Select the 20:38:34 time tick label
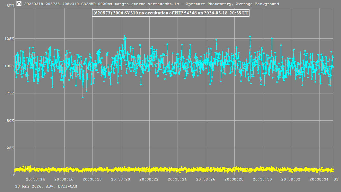Image resolution: width=341 pixels, height=192 pixels. 319,180
